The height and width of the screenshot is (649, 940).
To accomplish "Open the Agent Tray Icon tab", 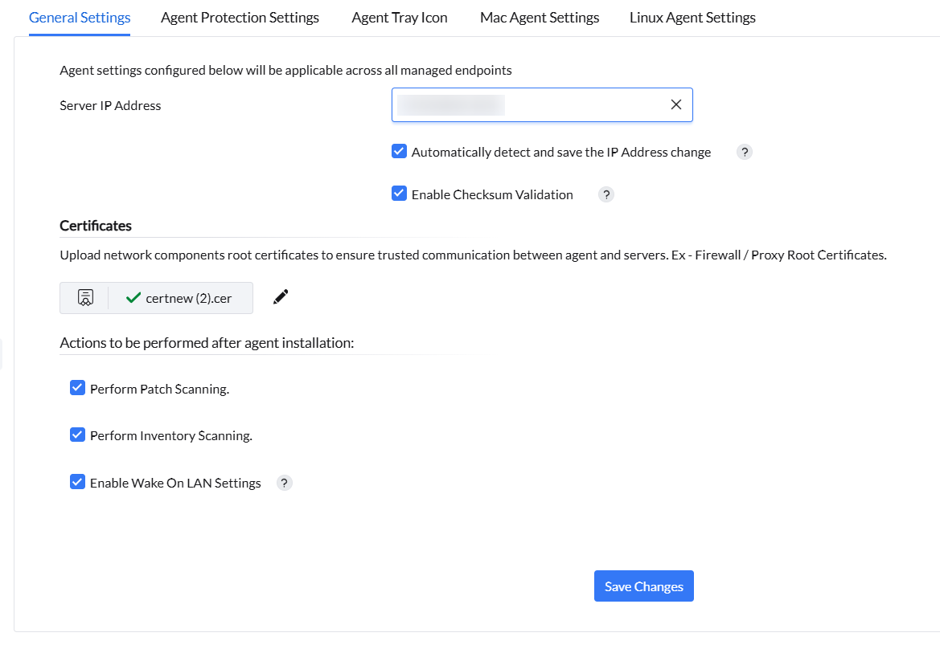I will pos(400,17).
